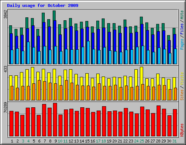Select day 22 on the x-axis
The width and height of the screenshot is (186, 145).
coord(125,141)
